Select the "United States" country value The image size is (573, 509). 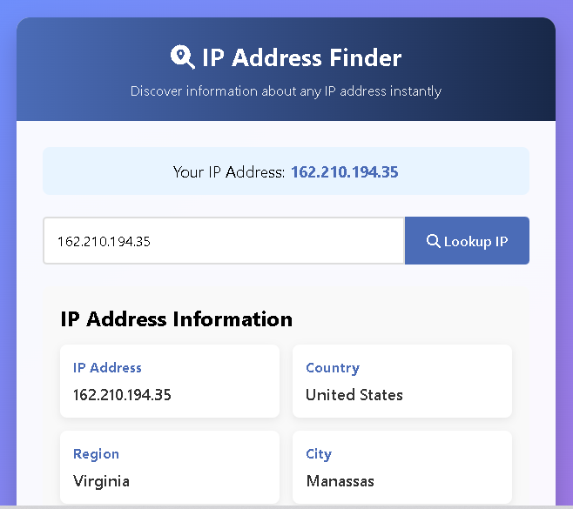pos(354,394)
